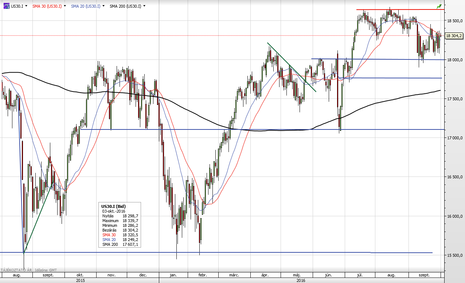The height and width of the screenshot is (283, 465).
Task: Click the 18 000,0 price axis label
Action: 455,60
